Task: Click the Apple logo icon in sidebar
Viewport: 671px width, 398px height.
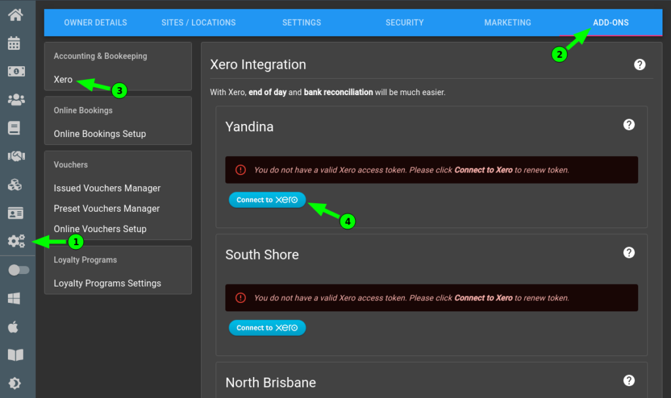Action: pyautogui.click(x=13, y=327)
